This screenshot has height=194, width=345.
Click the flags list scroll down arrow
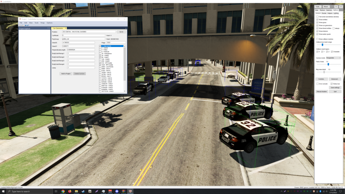[x=125, y=91]
